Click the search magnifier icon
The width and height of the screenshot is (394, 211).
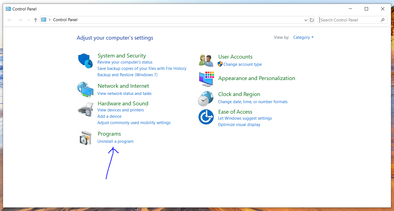382,20
